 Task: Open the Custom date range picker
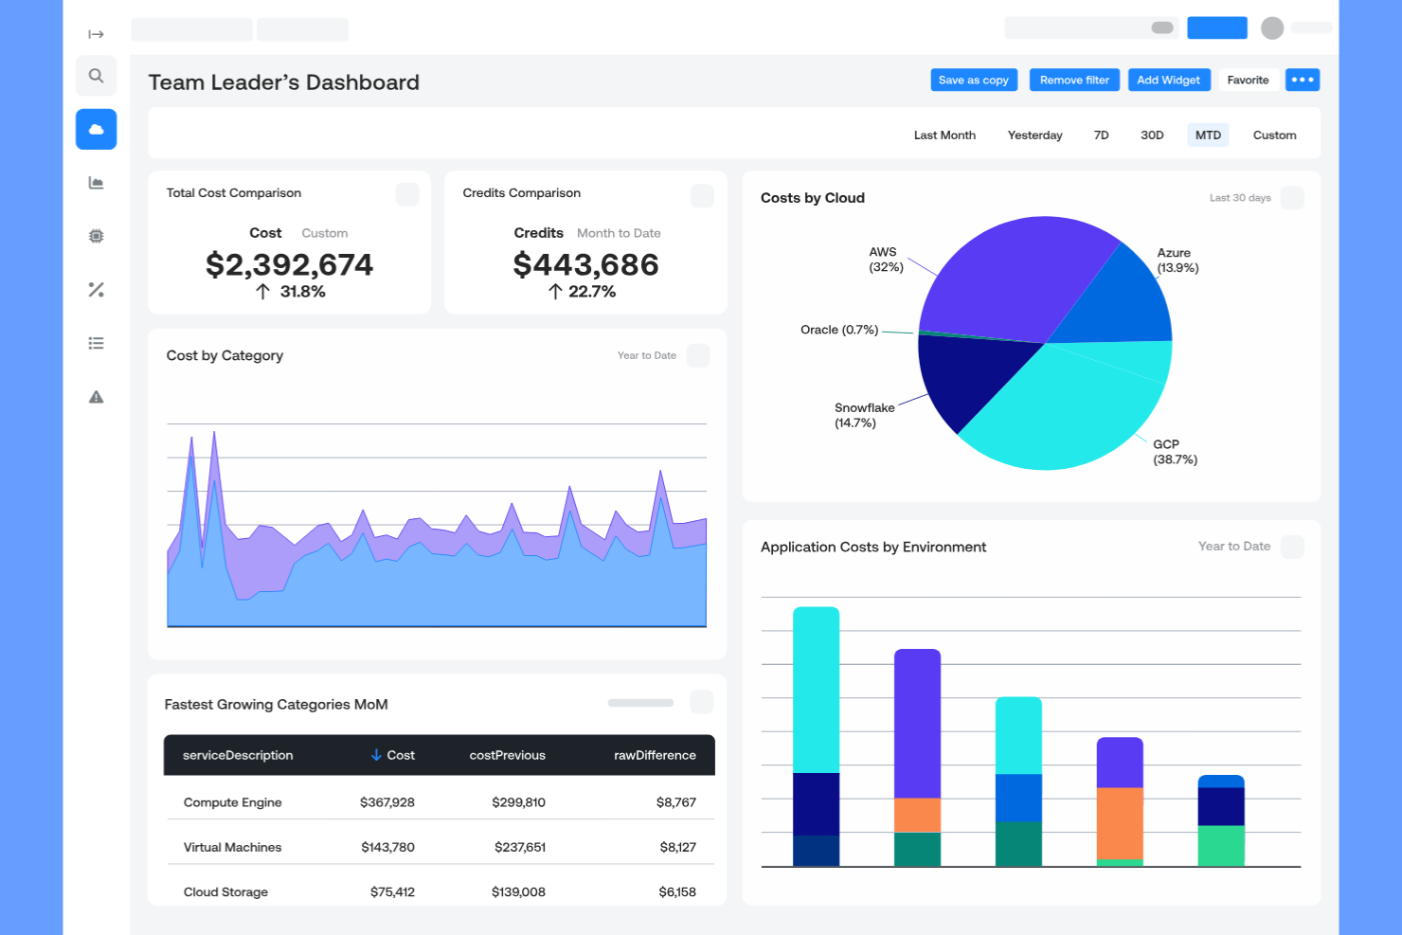point(1274,135)
